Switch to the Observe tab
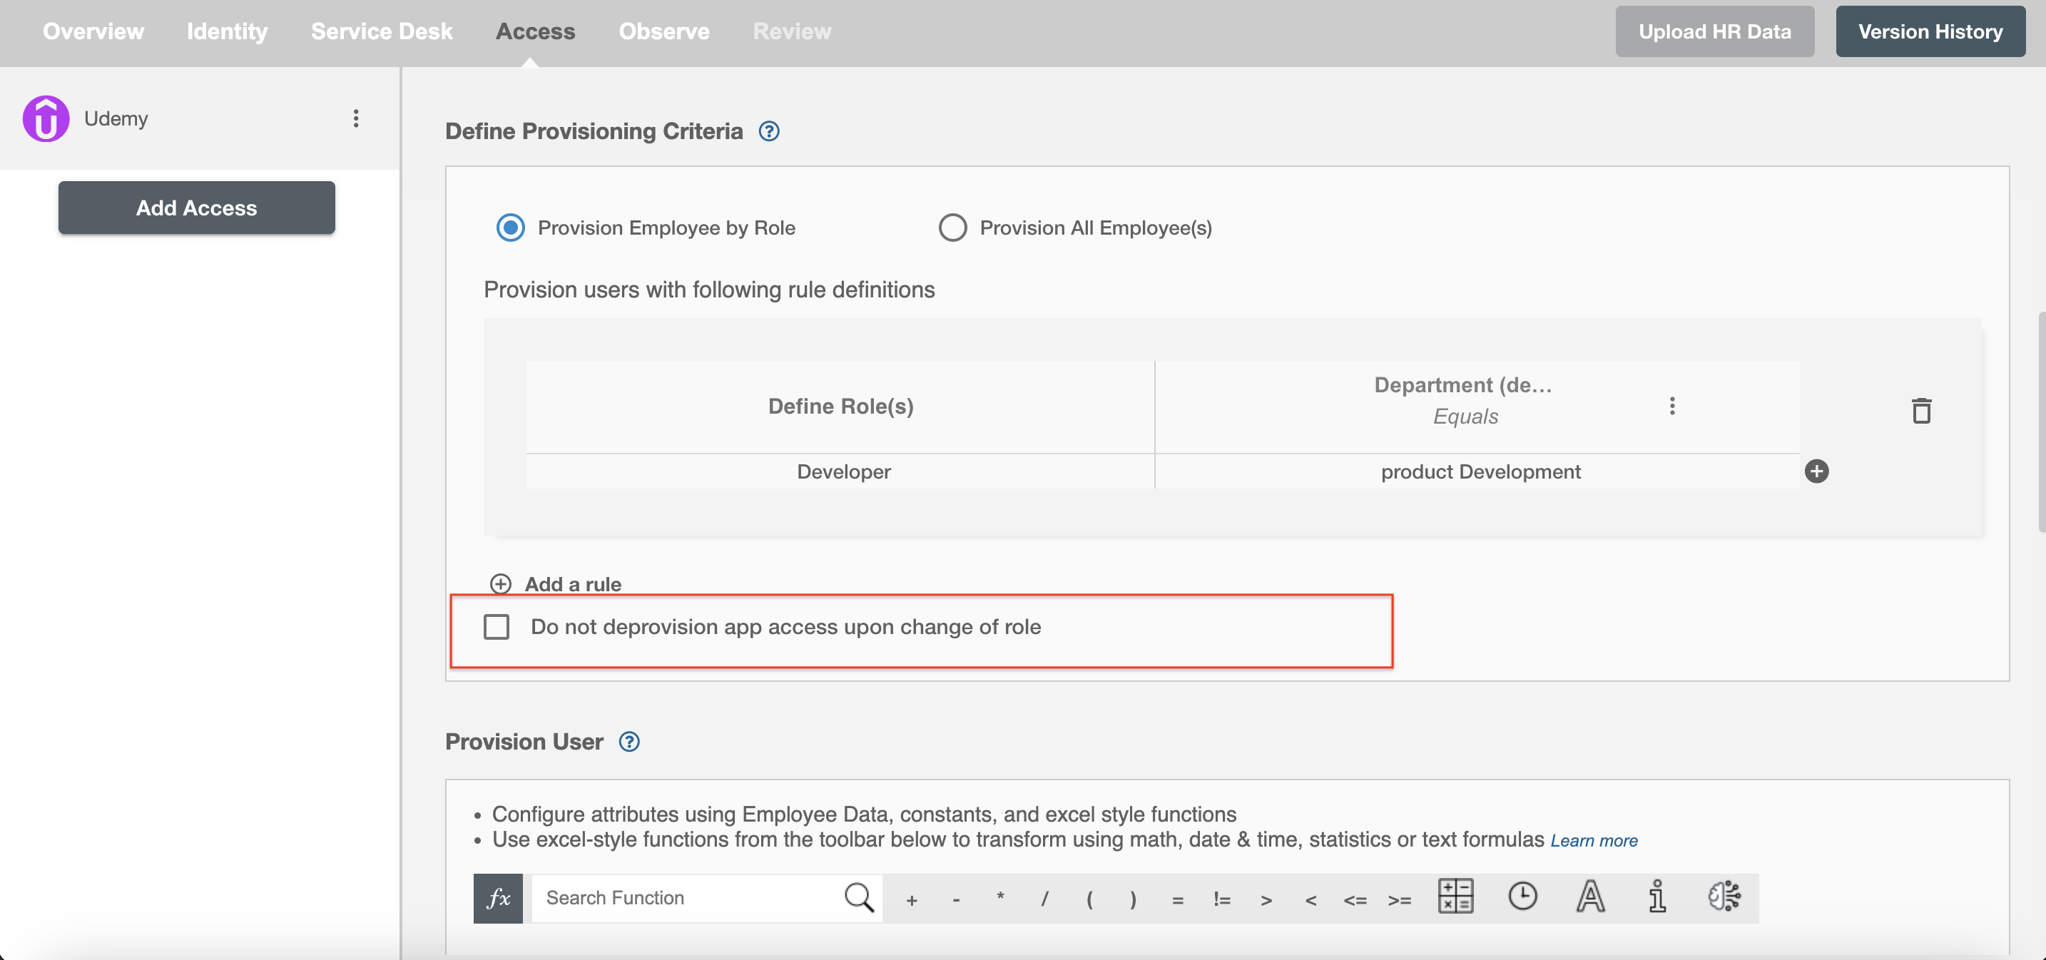Viewport: 2046px width, 960px height. (x=664, y=31)
